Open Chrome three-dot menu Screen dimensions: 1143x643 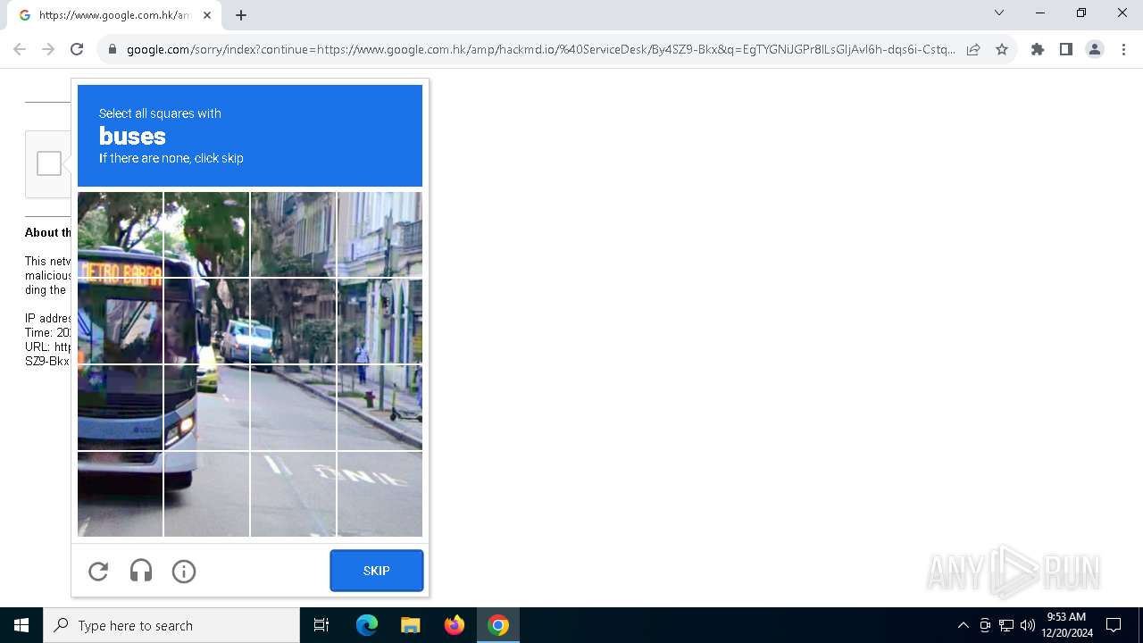pyautogui.click(x=1123, y=49)
